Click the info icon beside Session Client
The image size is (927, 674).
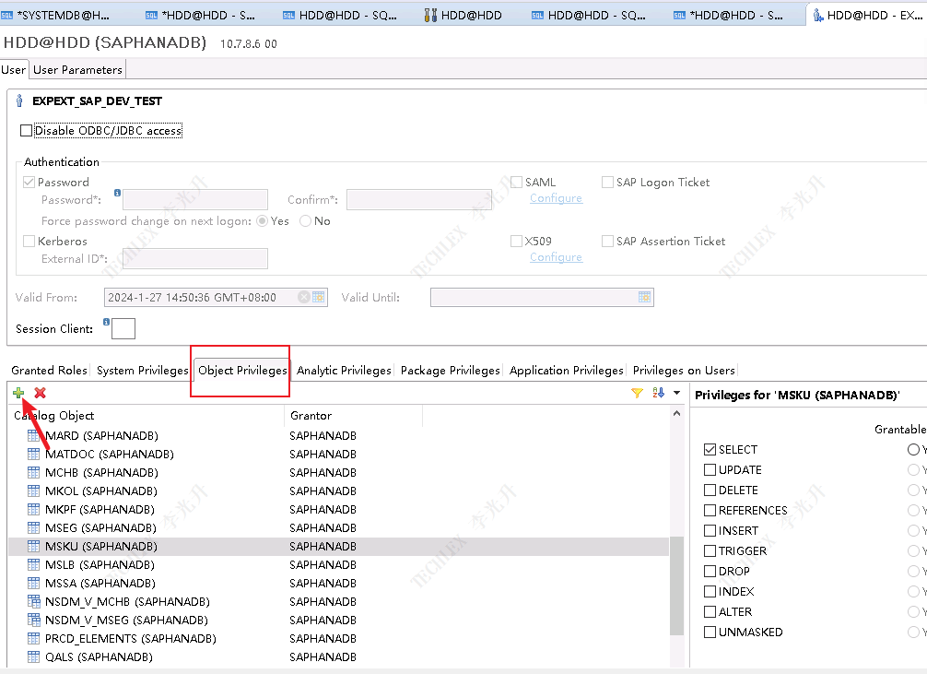tap(106, 322)
